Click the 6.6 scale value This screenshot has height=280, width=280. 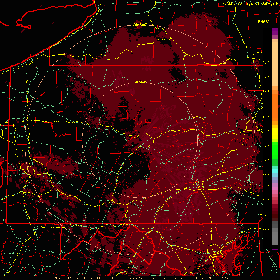[266, 90]
